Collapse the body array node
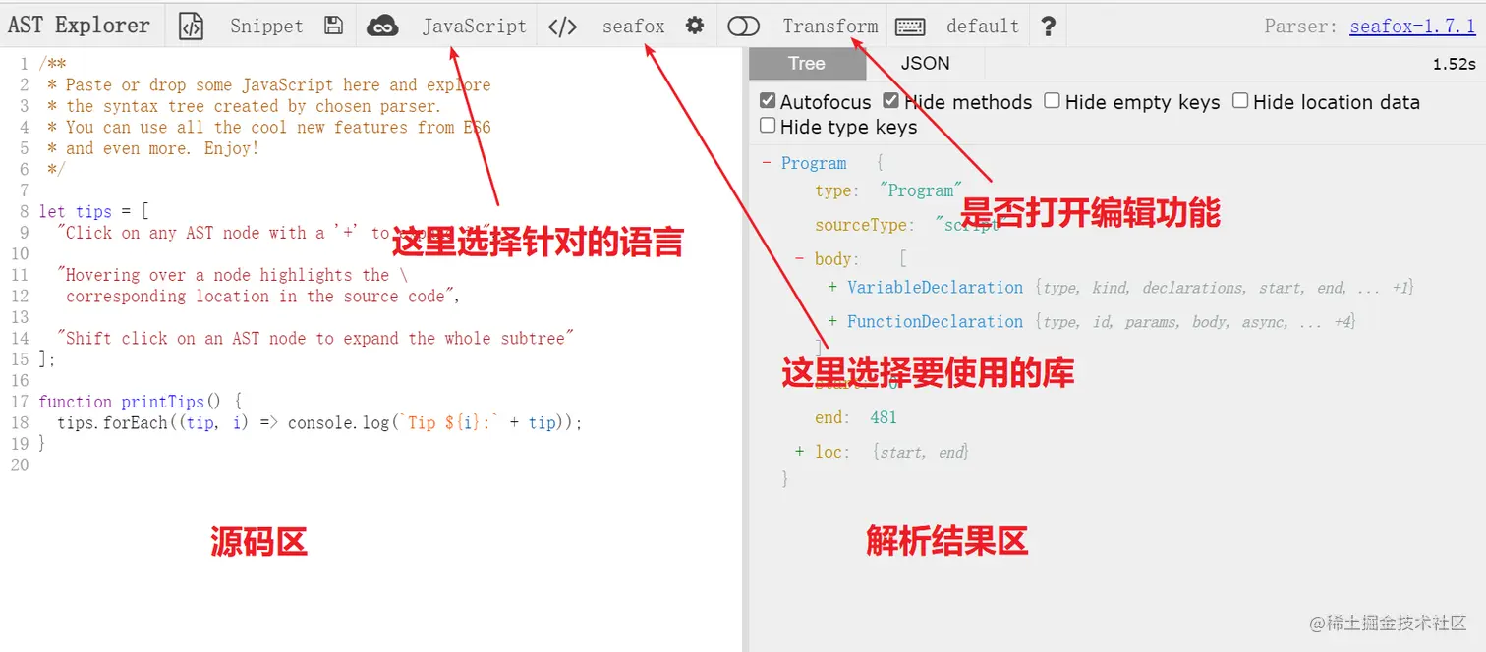This screenshot has width=1486, height=652. [x=800, y=259]
